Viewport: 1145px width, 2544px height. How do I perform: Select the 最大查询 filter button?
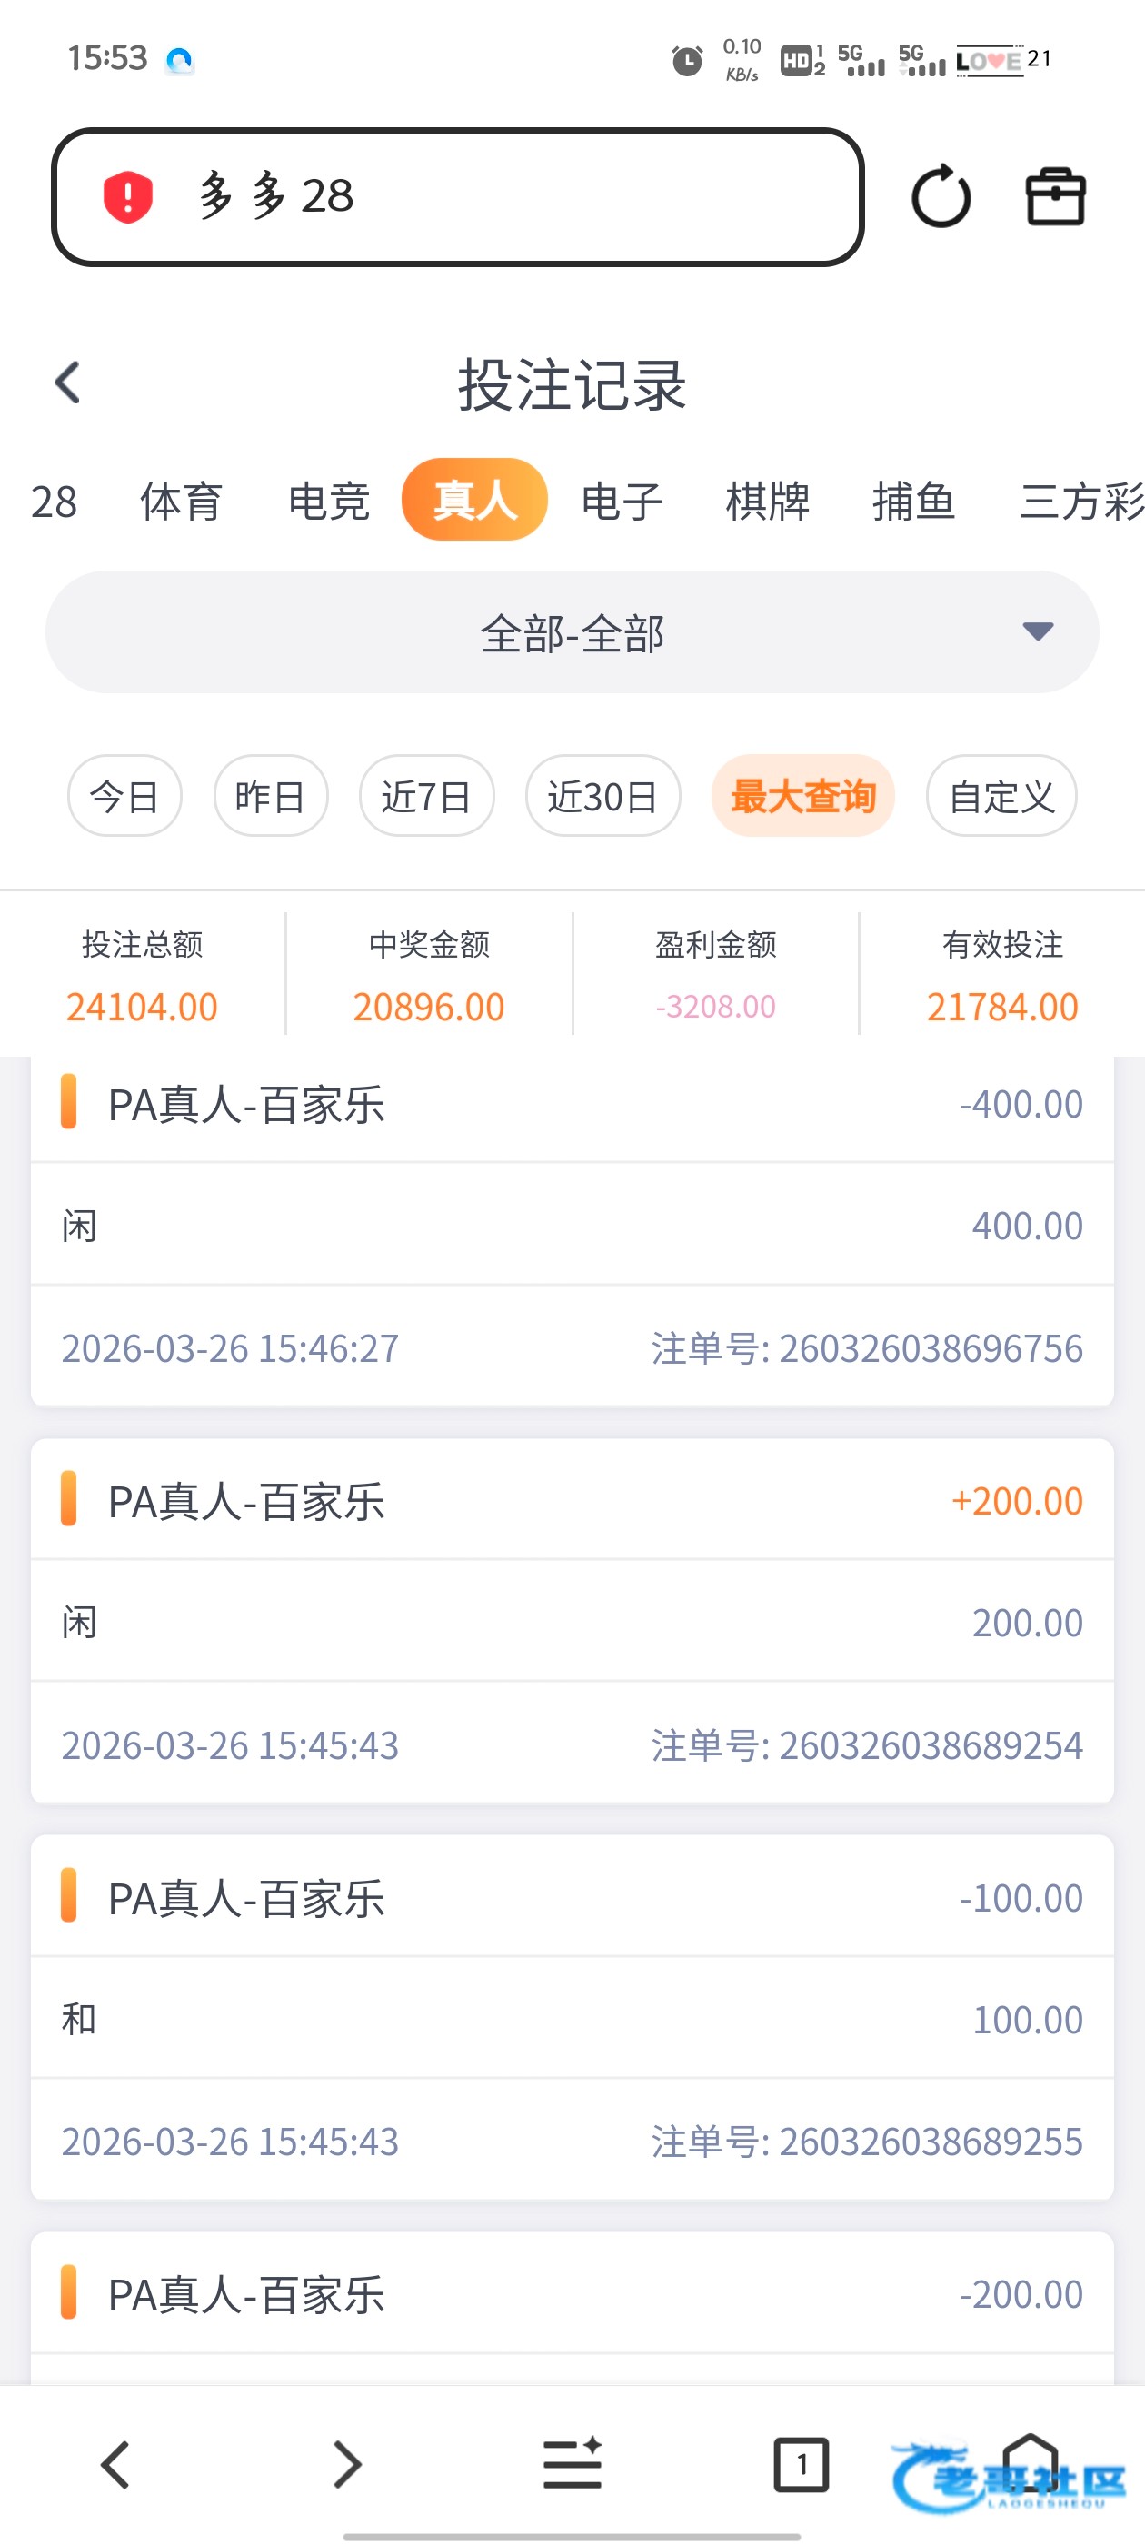802,796
